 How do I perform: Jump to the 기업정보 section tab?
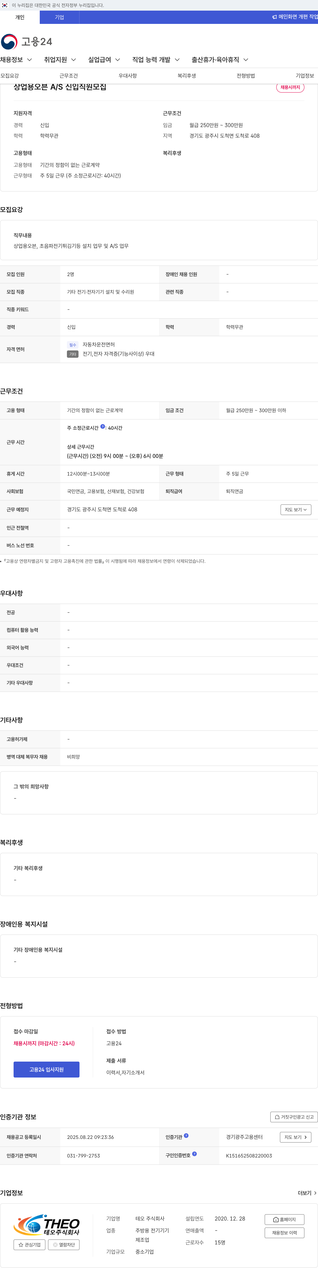click(x=305, y=76)
